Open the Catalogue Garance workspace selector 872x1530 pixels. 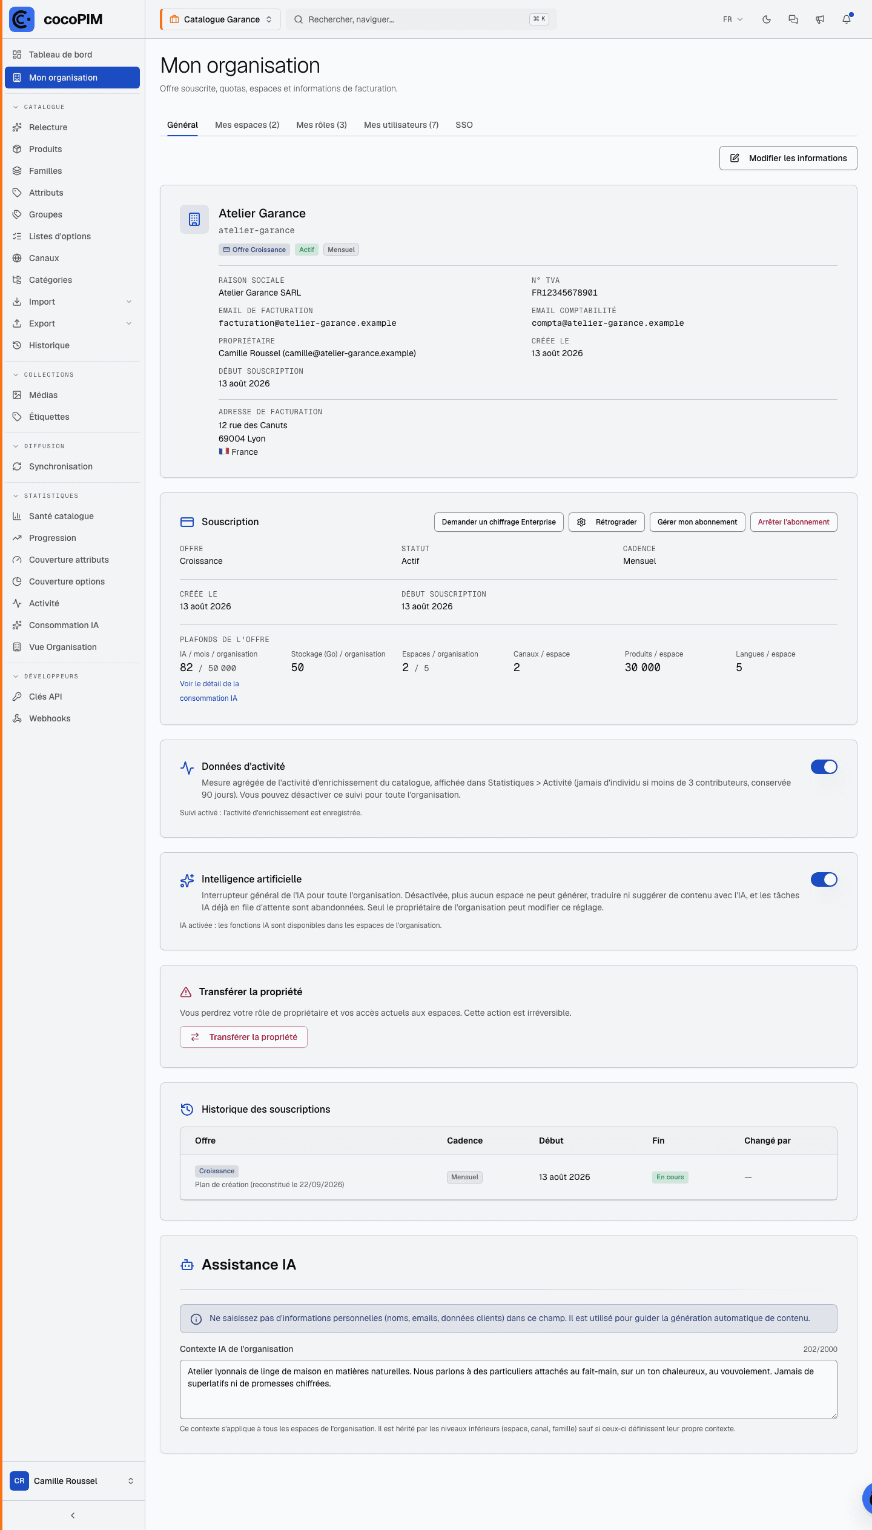220,19
